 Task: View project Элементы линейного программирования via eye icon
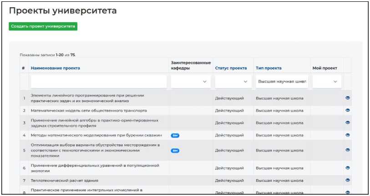click(x=347, y=98)
